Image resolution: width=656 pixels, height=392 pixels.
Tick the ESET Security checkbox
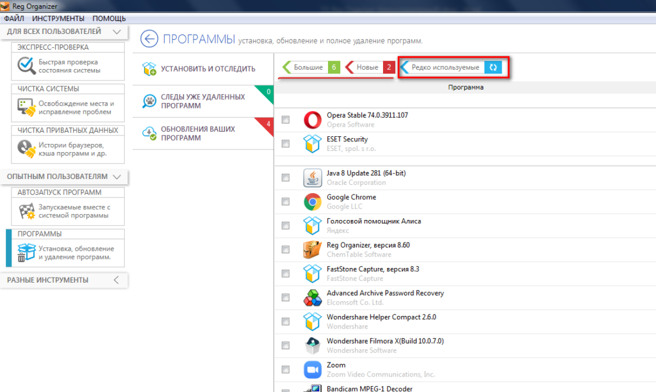click(x=286, y=144)
